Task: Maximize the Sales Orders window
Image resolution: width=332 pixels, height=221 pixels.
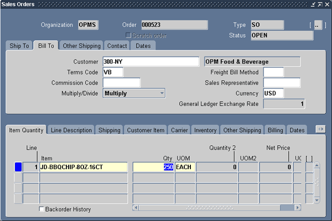Action: (x=320, y=4)
